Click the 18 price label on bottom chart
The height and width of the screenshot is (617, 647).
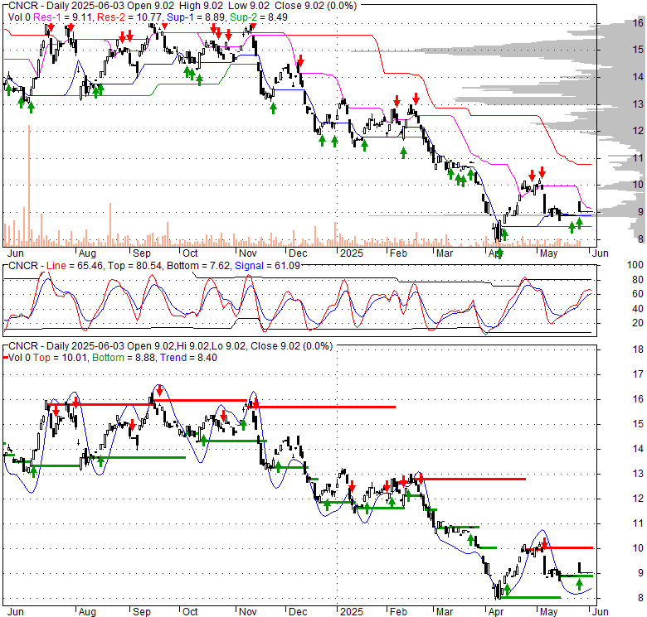(x=638, y=349)
